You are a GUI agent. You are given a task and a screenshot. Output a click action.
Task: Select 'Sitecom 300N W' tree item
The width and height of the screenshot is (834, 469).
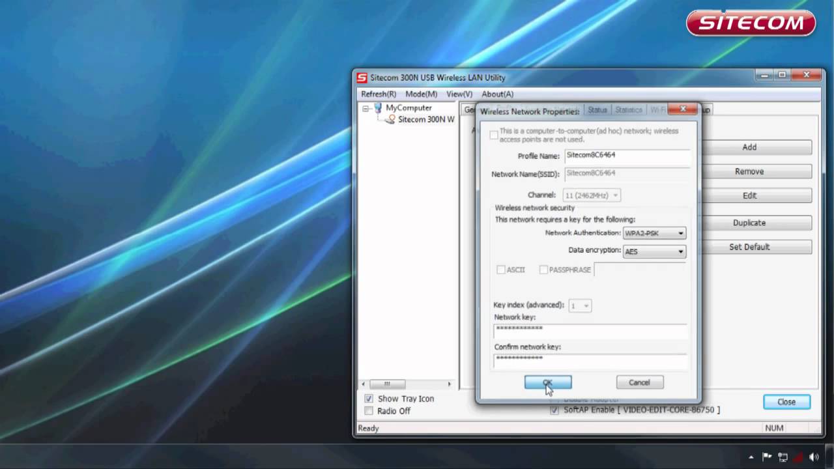pos(426,120)
